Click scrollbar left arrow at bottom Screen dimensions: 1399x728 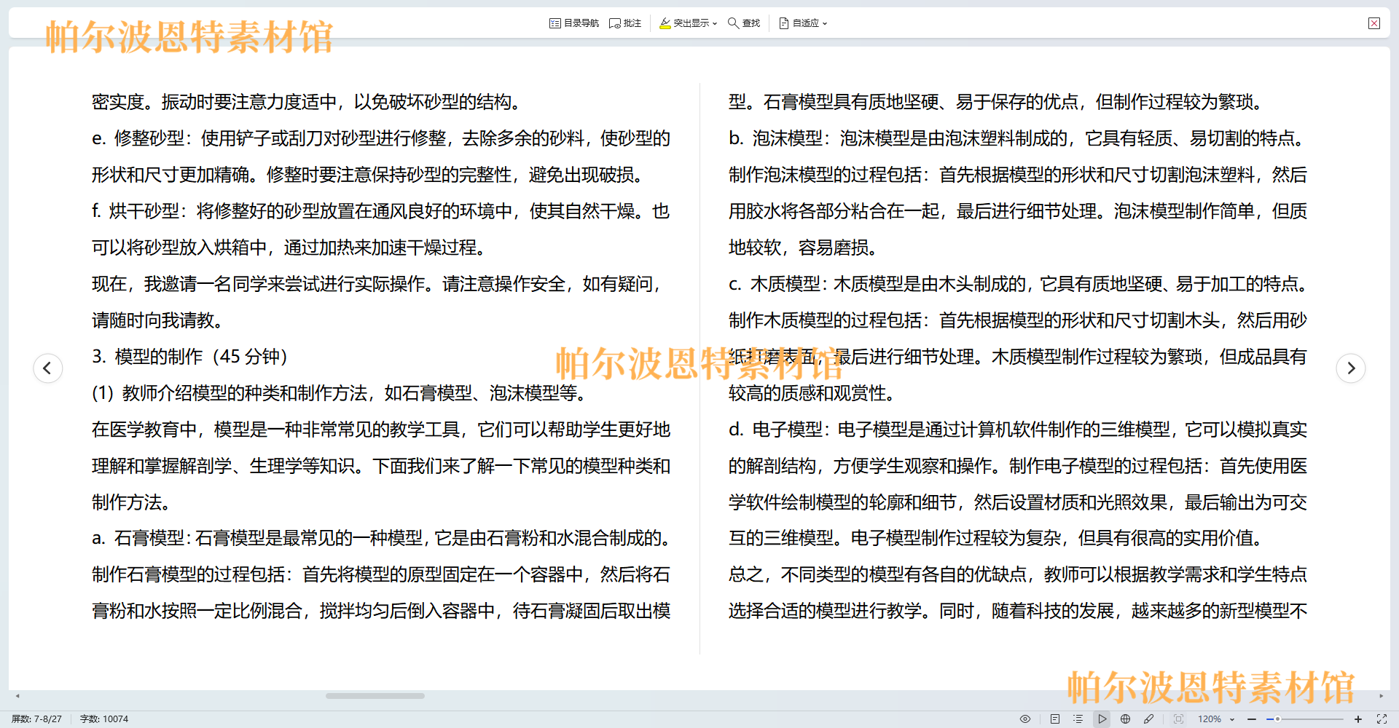tap(17, 696)
